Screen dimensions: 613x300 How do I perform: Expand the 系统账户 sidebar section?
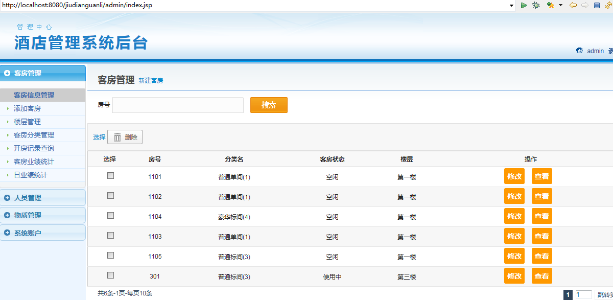[x=42, y=233]
